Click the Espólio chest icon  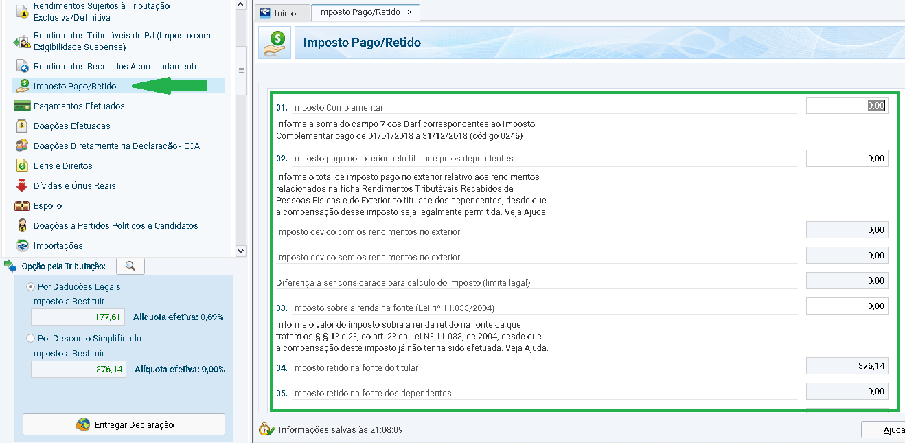(x=22, y=206)
